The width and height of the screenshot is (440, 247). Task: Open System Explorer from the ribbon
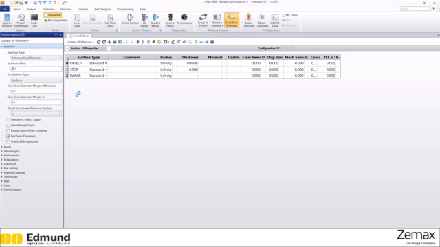point(7,21)
